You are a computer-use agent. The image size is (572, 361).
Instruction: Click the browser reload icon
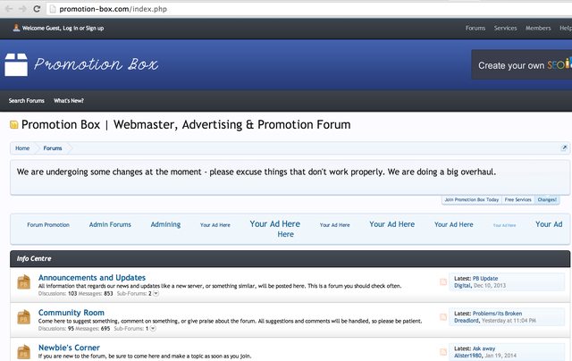(x=37, y=9)
